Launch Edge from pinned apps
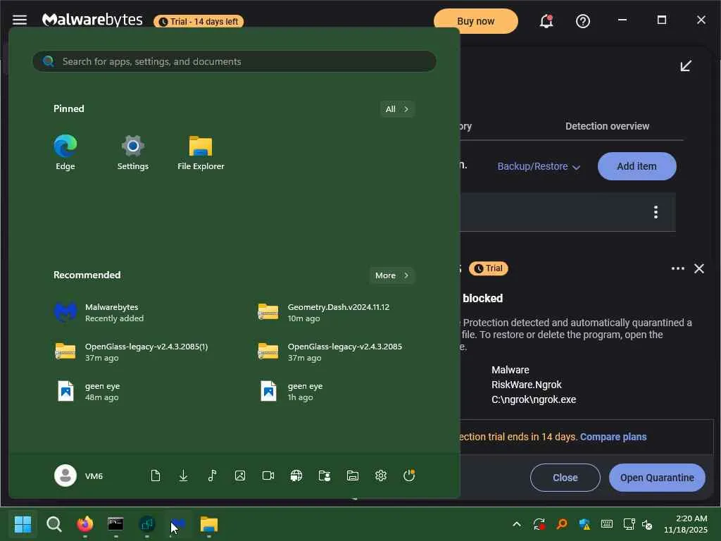Viewport: 721px width, 541px height. point(65,153)
